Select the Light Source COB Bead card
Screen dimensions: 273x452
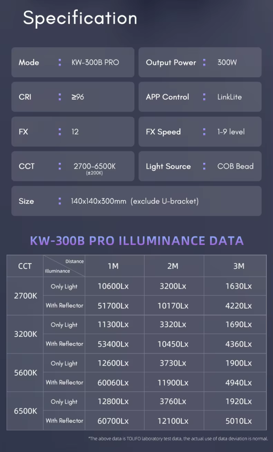(x=200, y=166)
